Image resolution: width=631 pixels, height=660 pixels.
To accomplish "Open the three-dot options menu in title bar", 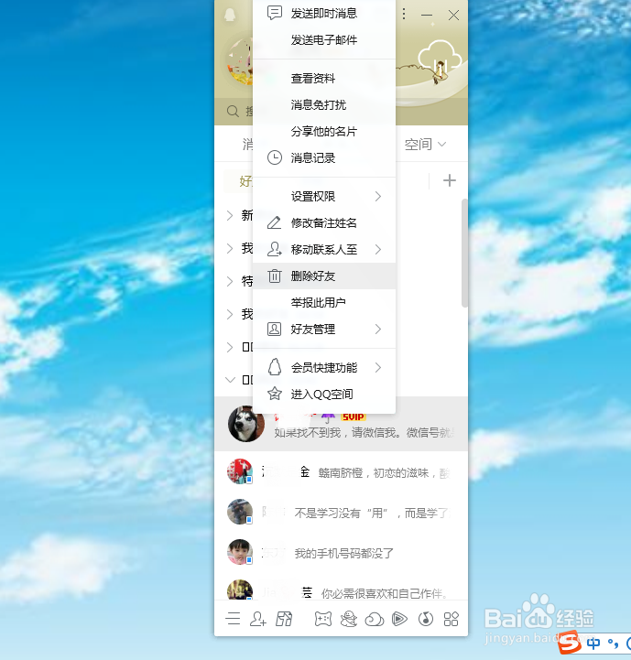I will click(404, 14).
